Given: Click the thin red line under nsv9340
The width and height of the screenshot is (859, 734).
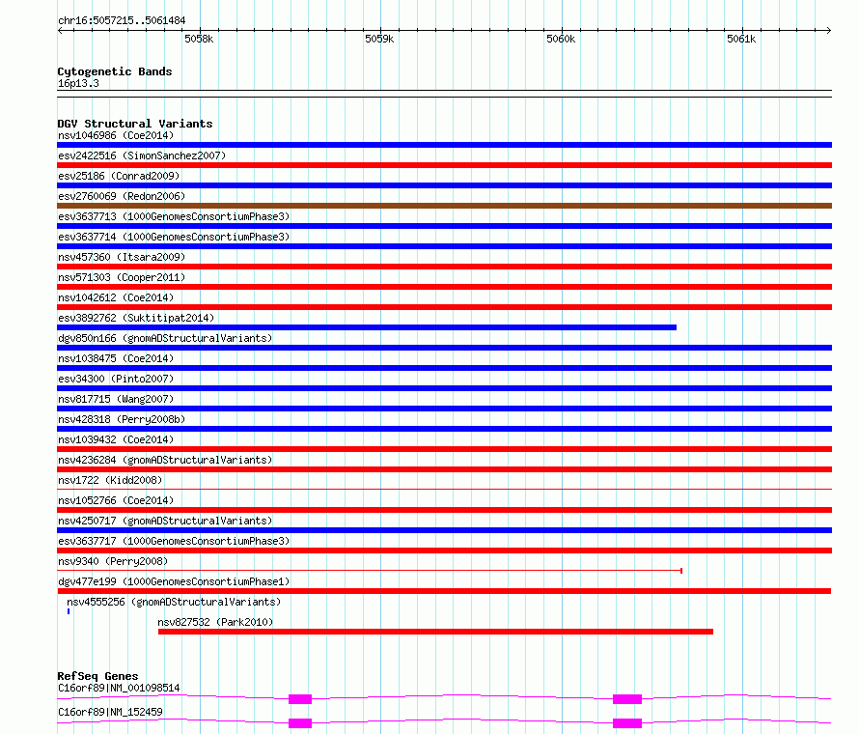Looking at the screenshot, I should coord(370,571).
